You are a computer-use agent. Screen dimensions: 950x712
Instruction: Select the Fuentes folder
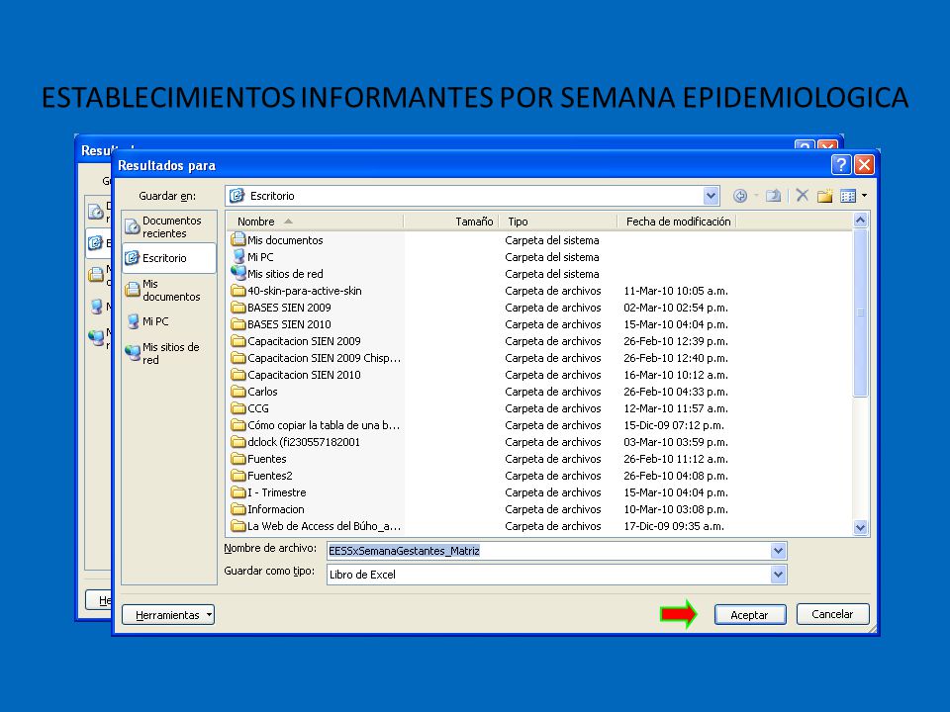coord(259,460)
